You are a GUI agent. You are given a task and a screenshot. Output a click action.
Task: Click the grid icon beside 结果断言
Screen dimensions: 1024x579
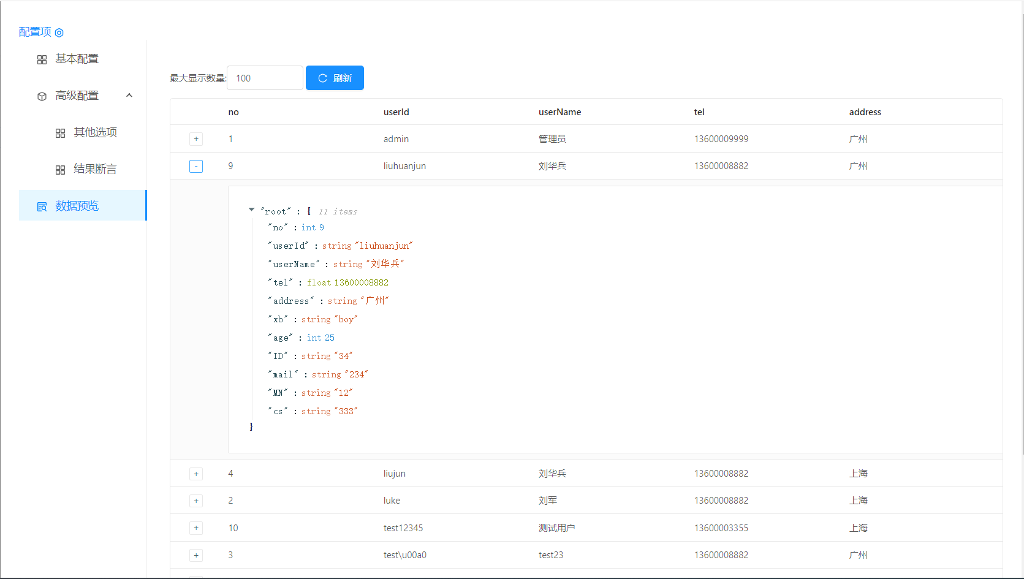click(60, 170)
